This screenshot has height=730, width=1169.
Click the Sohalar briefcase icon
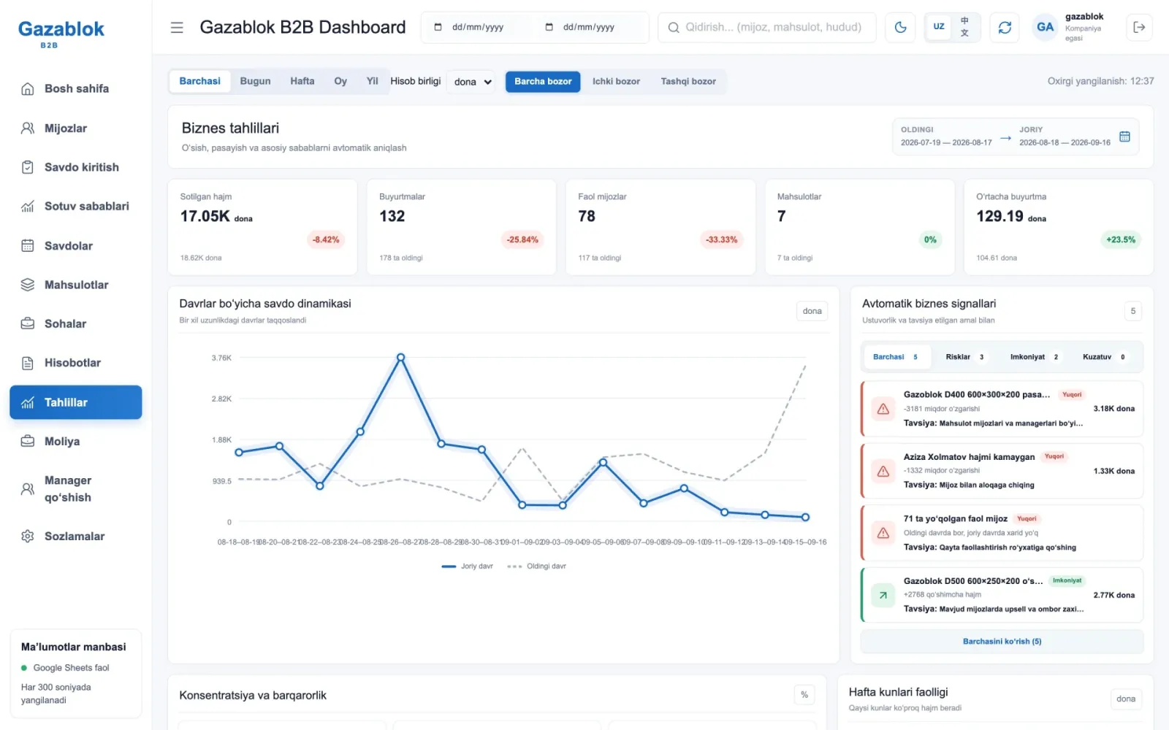[28, 323]
